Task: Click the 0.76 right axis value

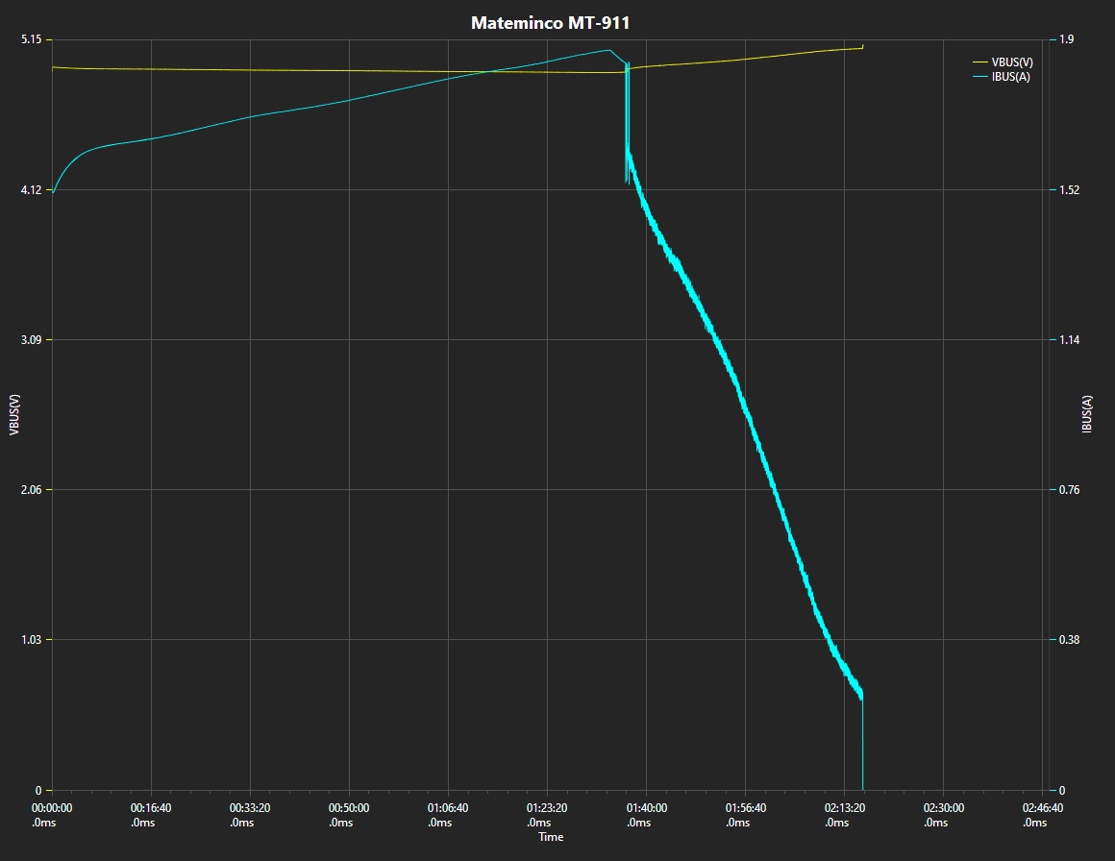Action: tap(1069, 490)
